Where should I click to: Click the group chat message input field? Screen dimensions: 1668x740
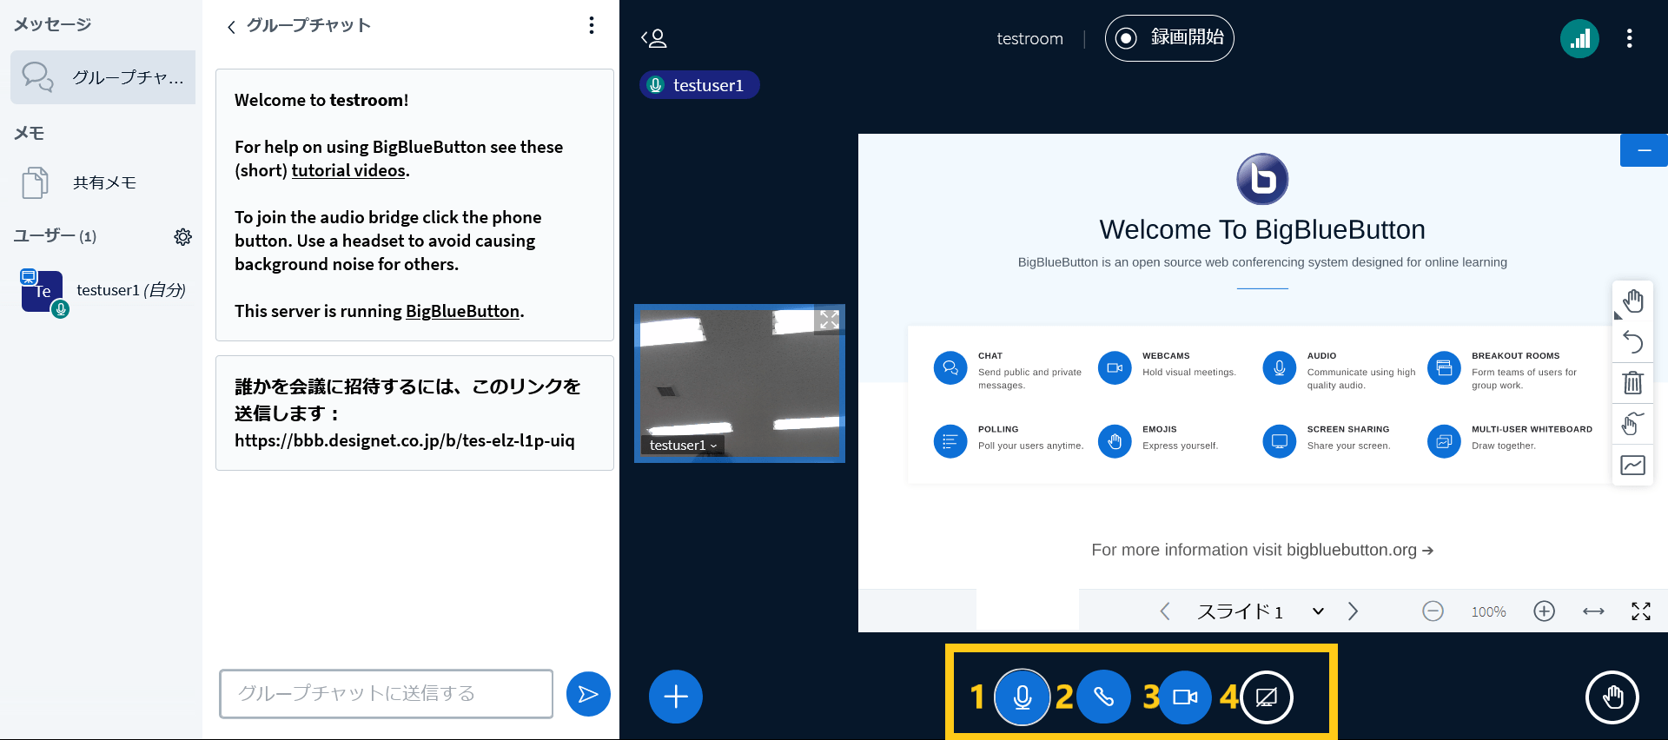click(386, 694)
